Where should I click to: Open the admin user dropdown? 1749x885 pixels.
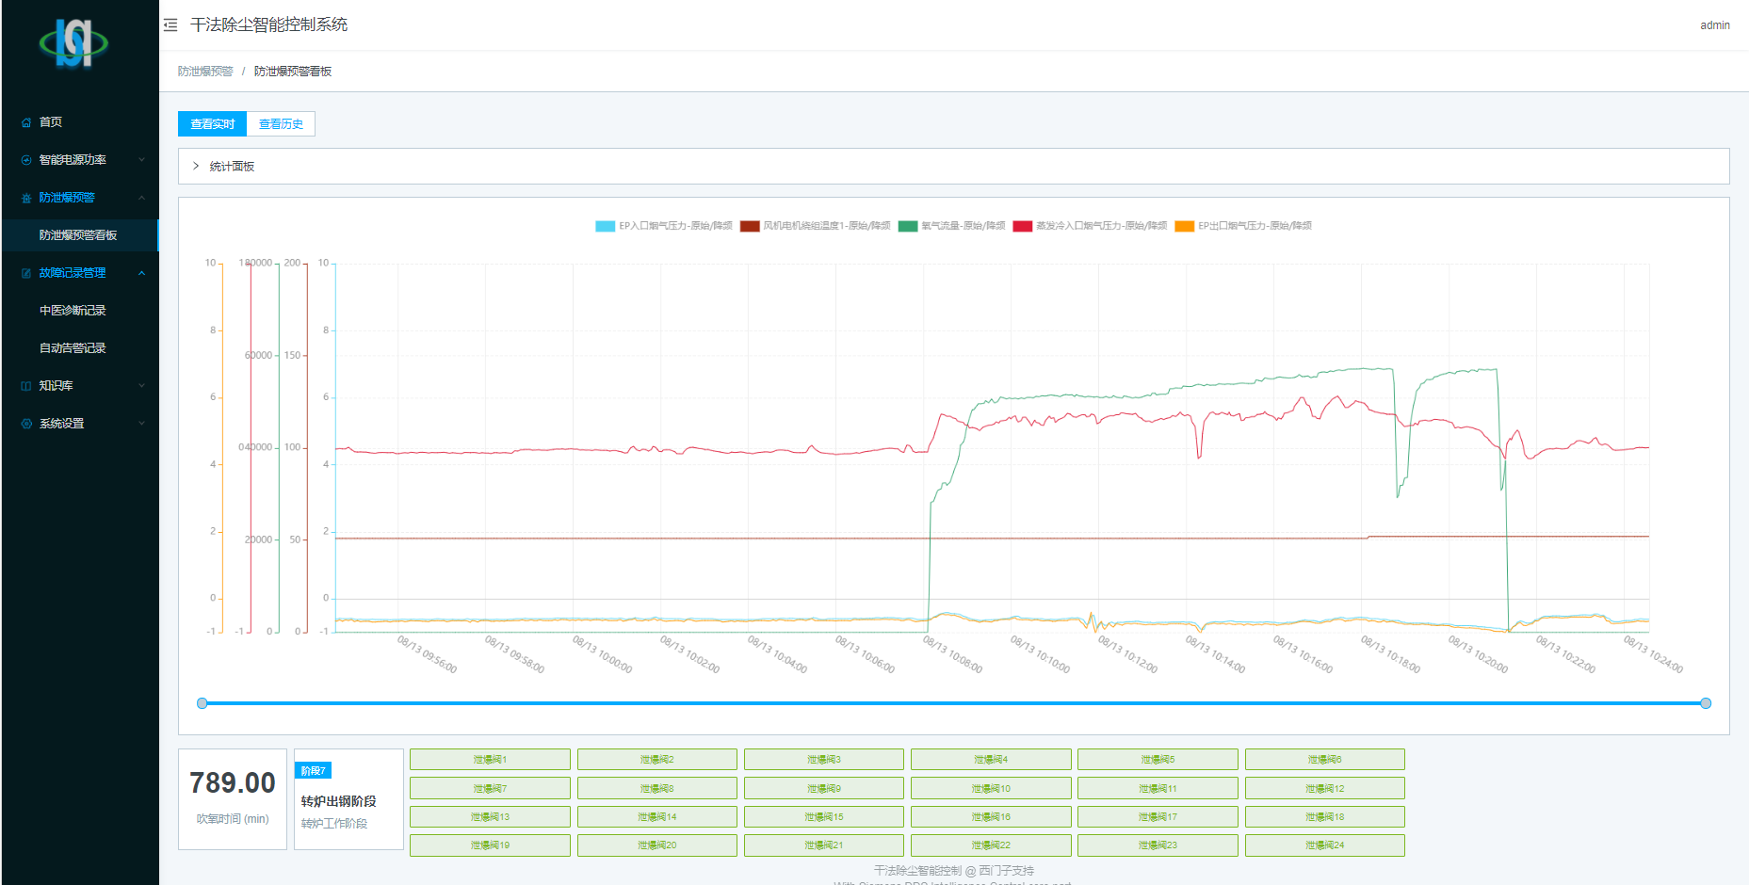click(x=1714, y=25)
